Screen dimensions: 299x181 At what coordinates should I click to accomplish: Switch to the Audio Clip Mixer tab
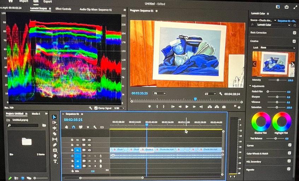point(96,10)
